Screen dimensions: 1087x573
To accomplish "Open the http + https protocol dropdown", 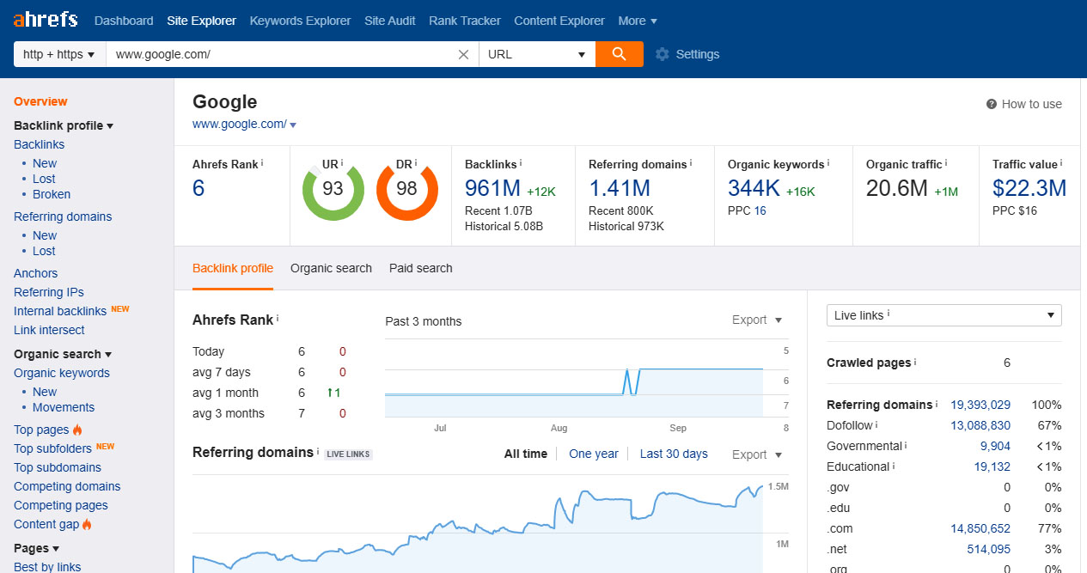I will point(58,53).
